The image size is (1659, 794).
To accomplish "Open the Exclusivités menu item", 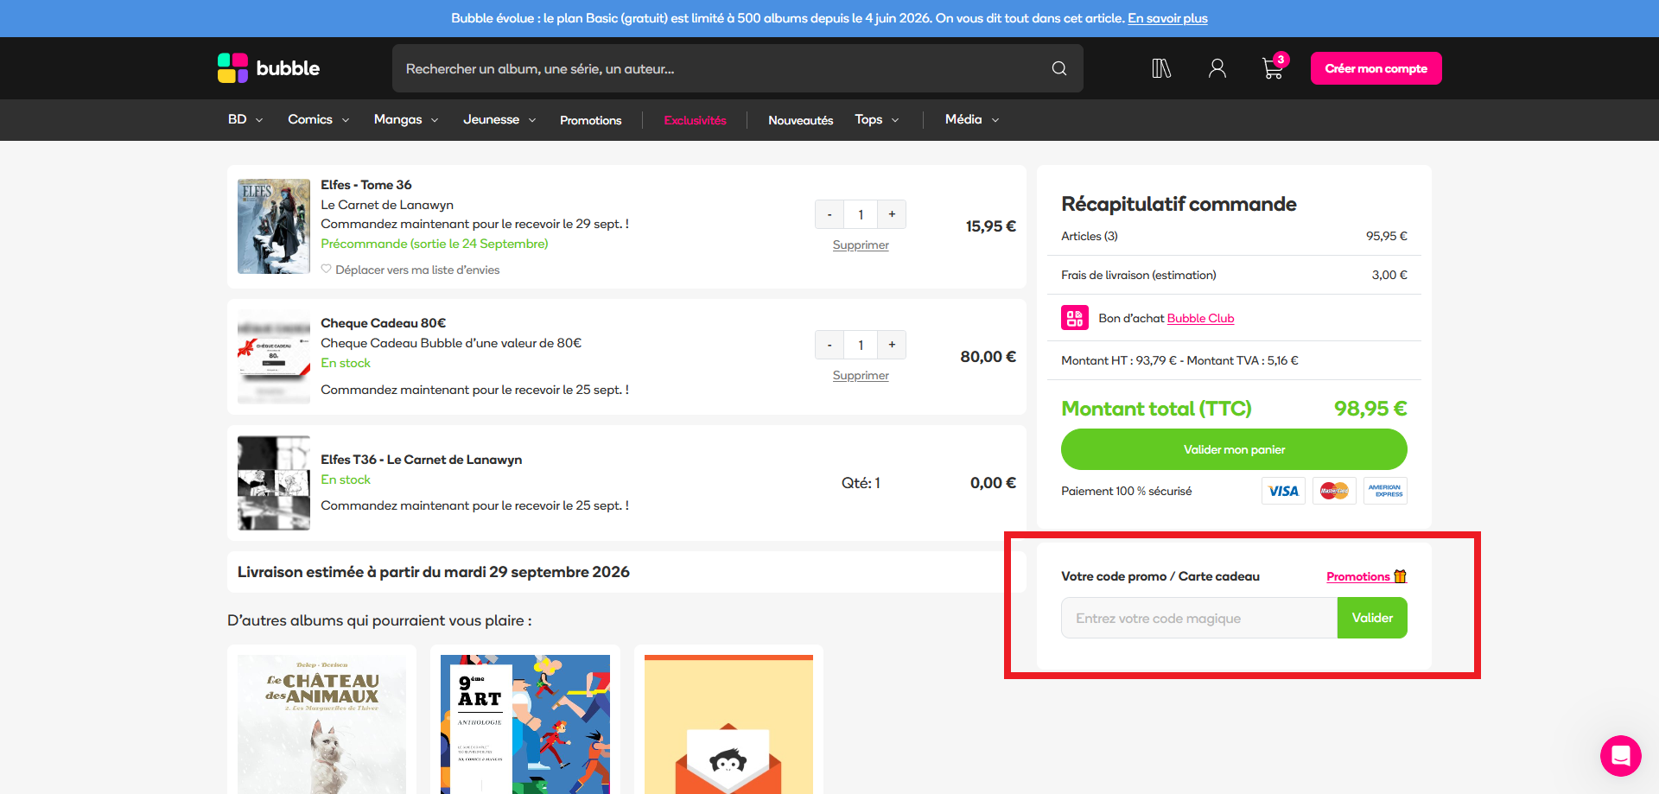I will (x=695, y=120).
